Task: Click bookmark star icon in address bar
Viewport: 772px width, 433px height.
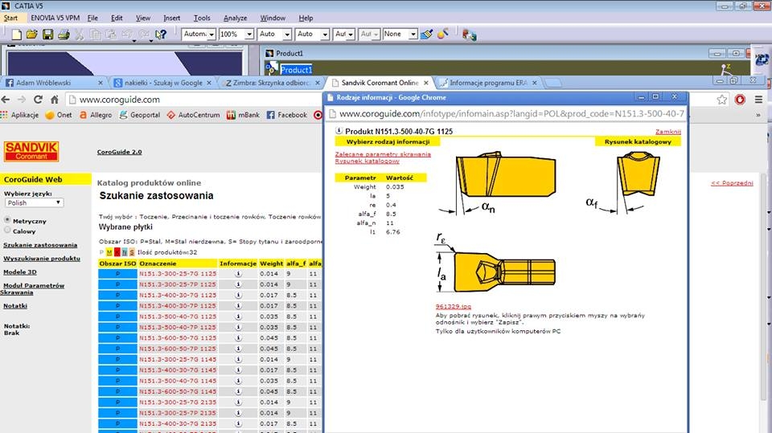Action: tap(722, 100)
